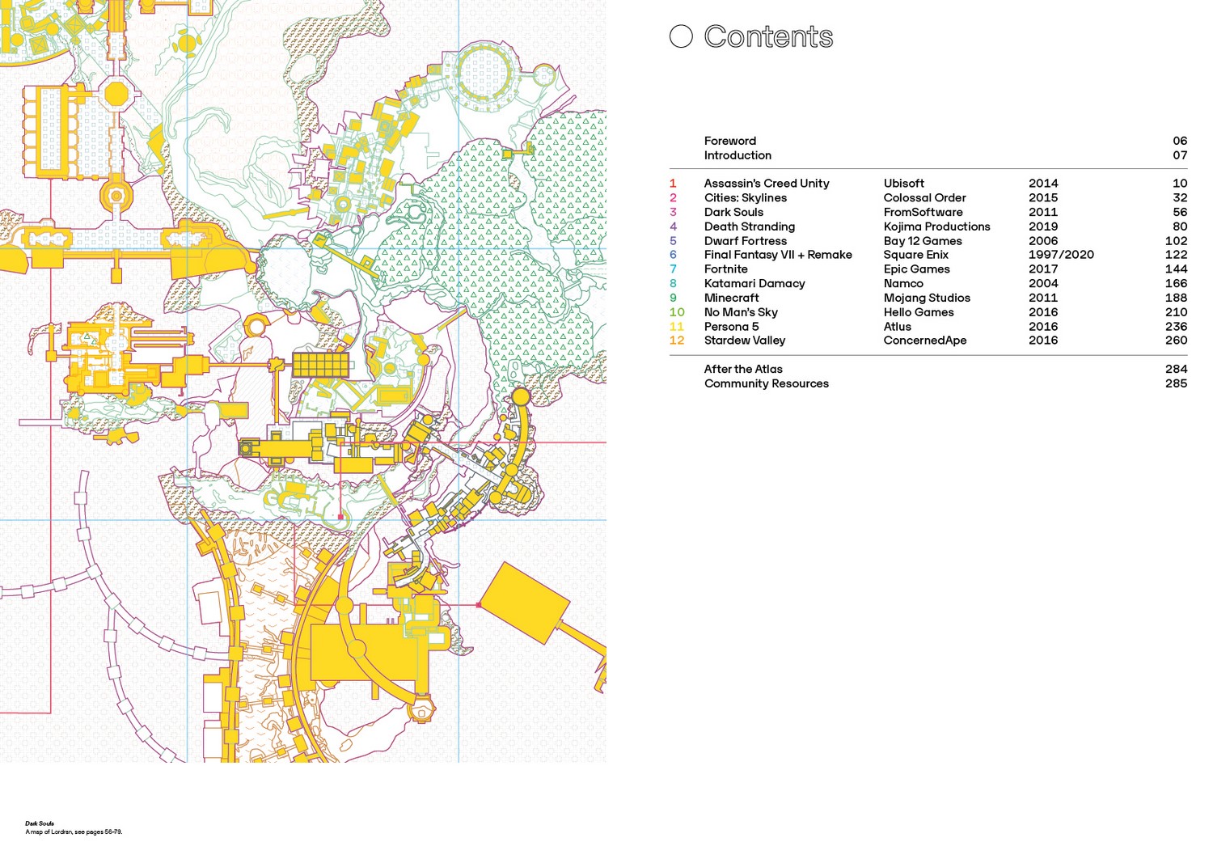
Task: Click the developer name "Epic Games"
Action: [x=917, y=269]
